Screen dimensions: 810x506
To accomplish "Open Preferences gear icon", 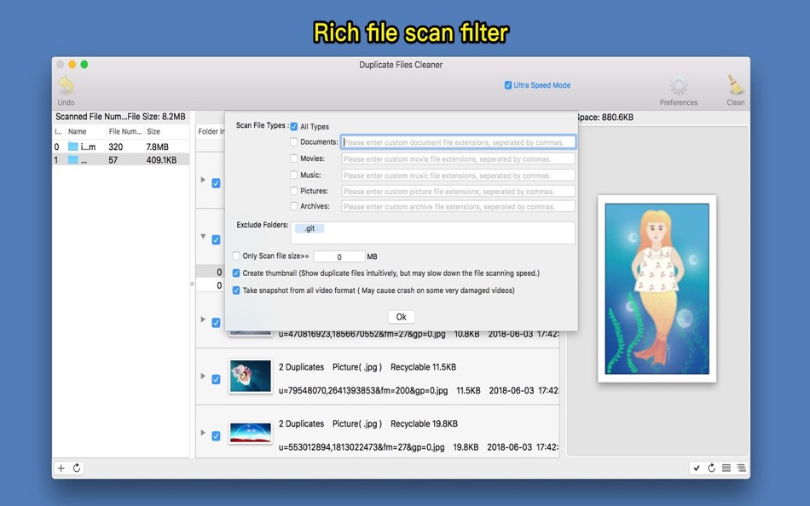I will [679, 86].
